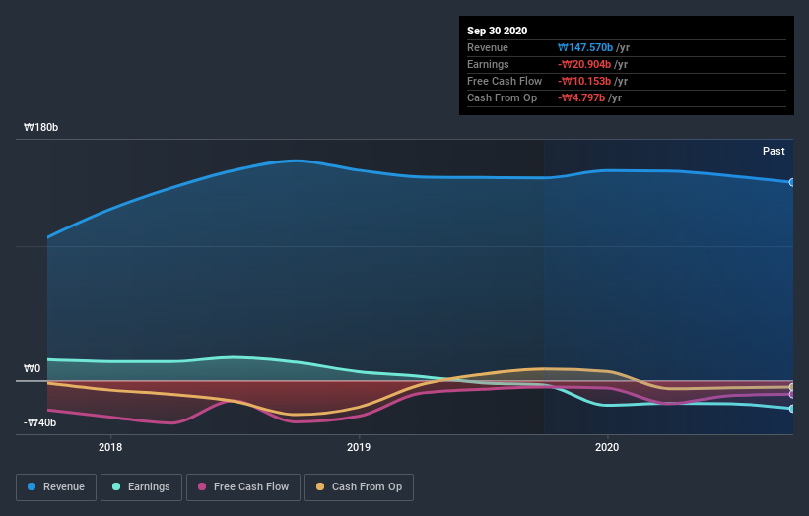Click the -₩4.797b cash from op value

(581, 97)
